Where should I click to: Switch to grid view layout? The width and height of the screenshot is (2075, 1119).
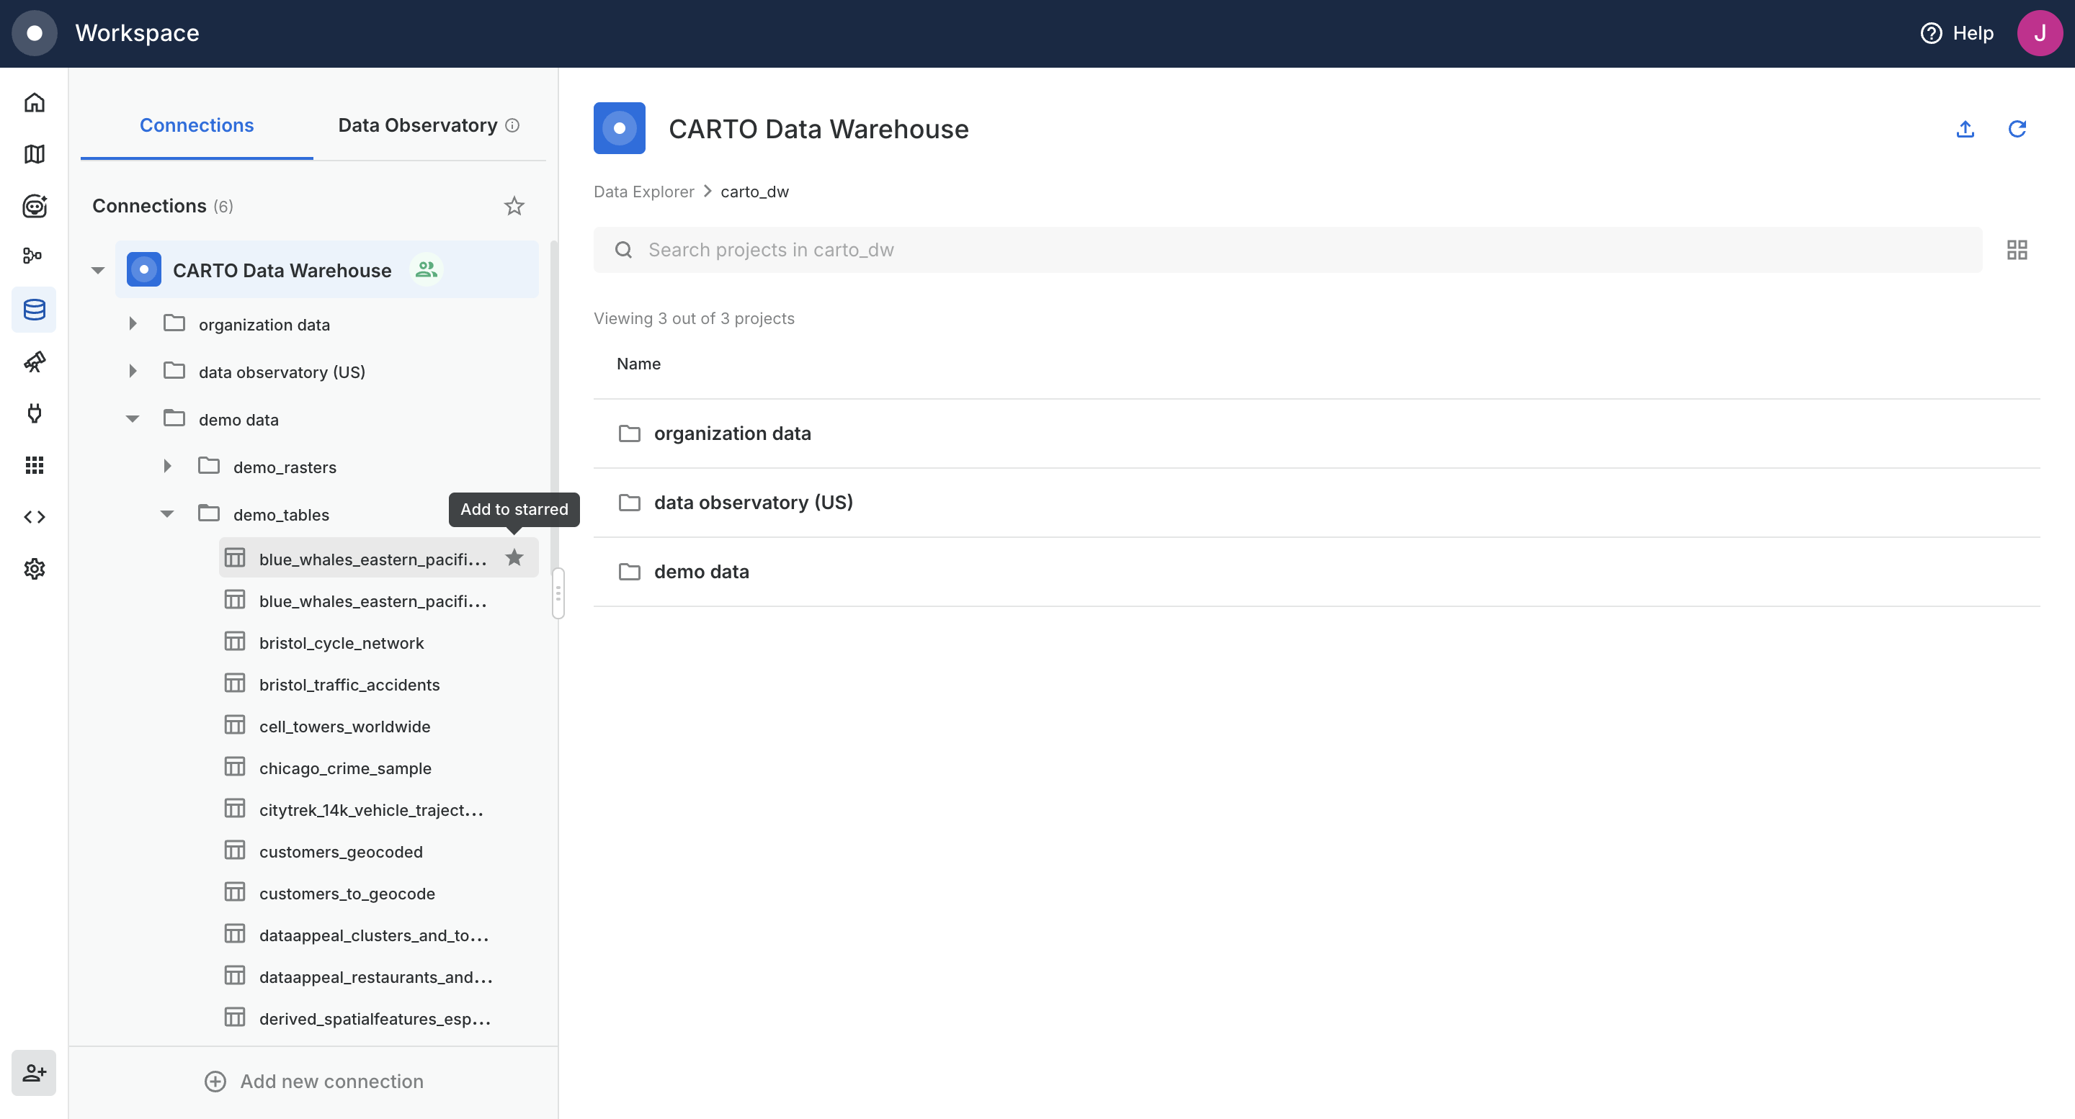[x=2016, y=251]
